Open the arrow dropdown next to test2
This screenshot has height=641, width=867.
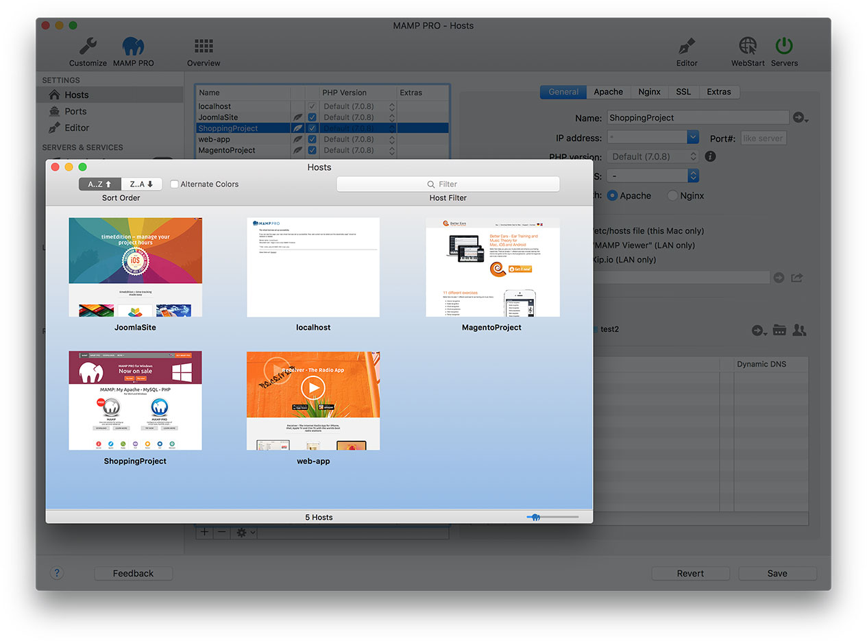click(759, 330)
